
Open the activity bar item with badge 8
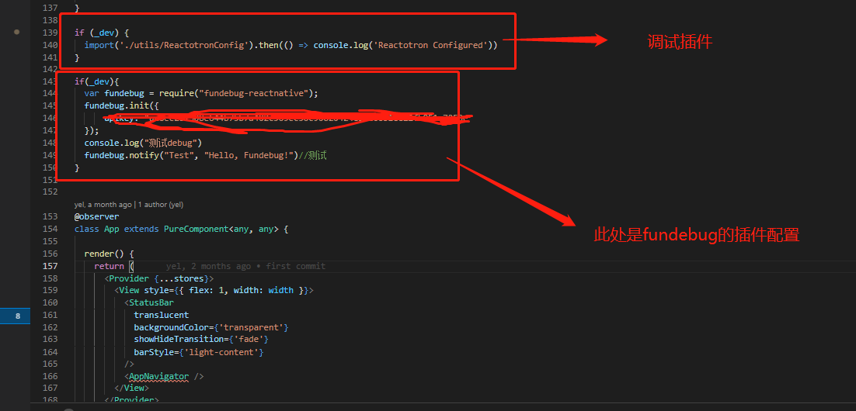tap(16, 316)
